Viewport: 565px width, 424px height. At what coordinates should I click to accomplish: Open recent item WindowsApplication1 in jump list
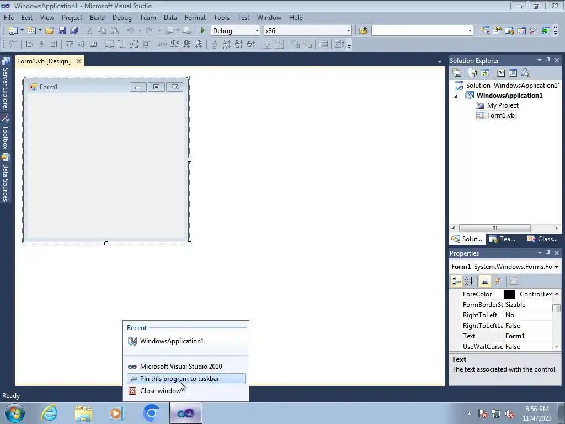coord(186,341)
